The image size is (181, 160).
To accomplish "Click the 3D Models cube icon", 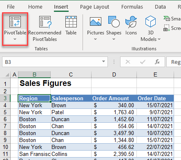I will tap(150, 21).
